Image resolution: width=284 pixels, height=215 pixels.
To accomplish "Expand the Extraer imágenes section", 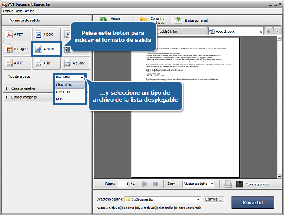I will pos(28,97).
